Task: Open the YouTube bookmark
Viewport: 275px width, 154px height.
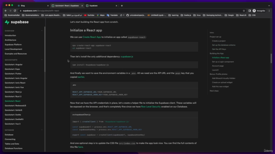Action: pos(89,15)
